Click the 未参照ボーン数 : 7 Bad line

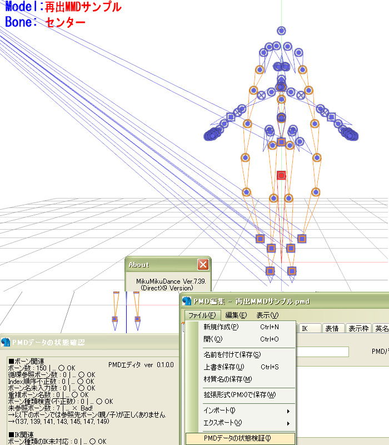click(x=50, y=408)
